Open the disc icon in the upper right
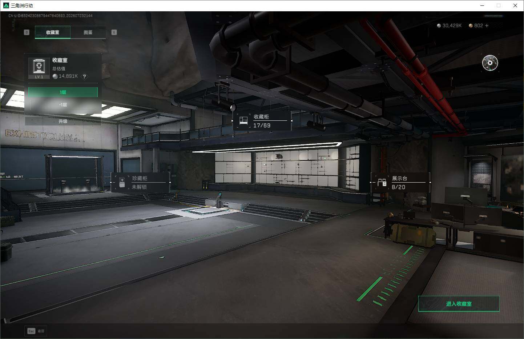The width and height of the screenshot is (524, 339). [x=490, y=63]
